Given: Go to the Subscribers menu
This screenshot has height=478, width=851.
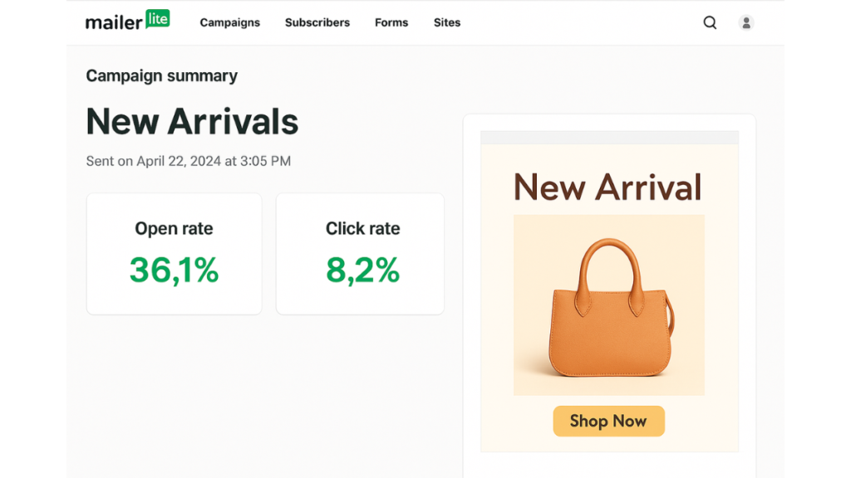Looking at the screenshot, I should (x=317, y=22).
